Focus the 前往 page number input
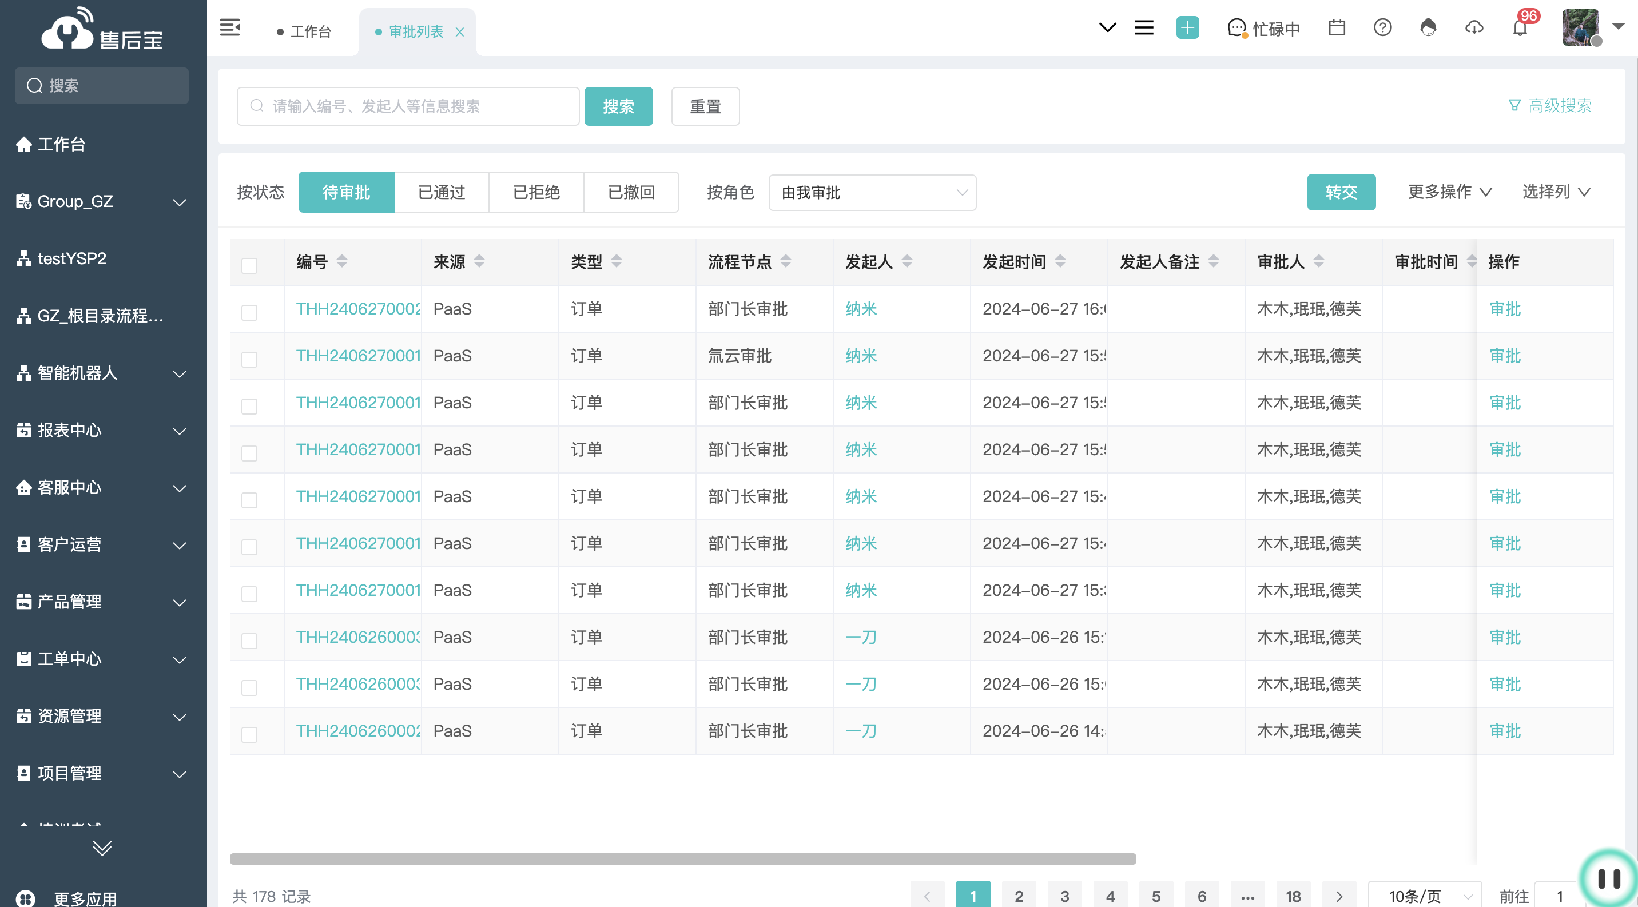The height and width of the screenshot is (907, 1638). (1559, 896)
